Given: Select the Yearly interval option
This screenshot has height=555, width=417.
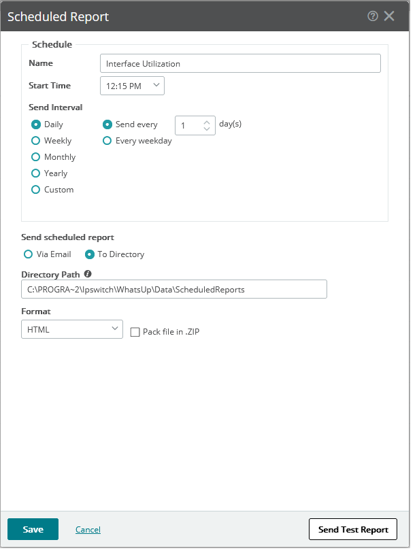Looking at the screenshot, I should tap(36, 173).
